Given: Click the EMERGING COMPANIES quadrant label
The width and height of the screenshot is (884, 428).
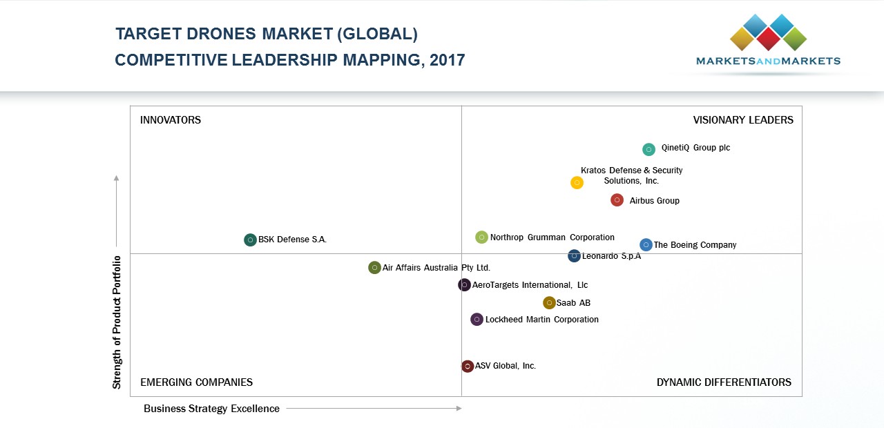Looking at the screenshot, I should pos(196,382).
